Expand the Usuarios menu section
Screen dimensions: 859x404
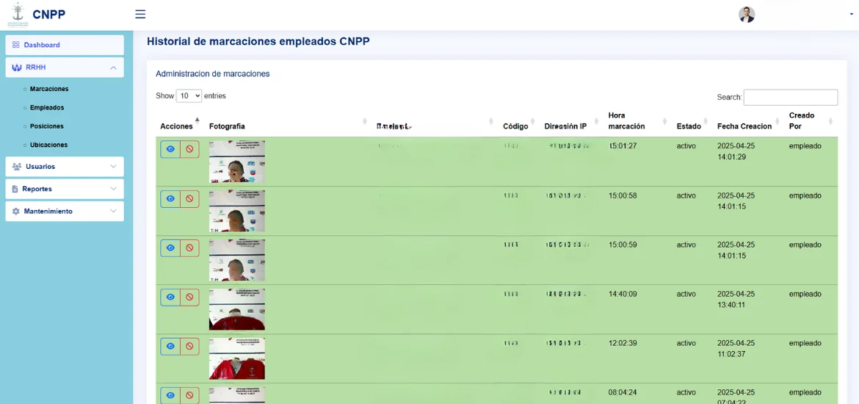(x=65, y=167)
